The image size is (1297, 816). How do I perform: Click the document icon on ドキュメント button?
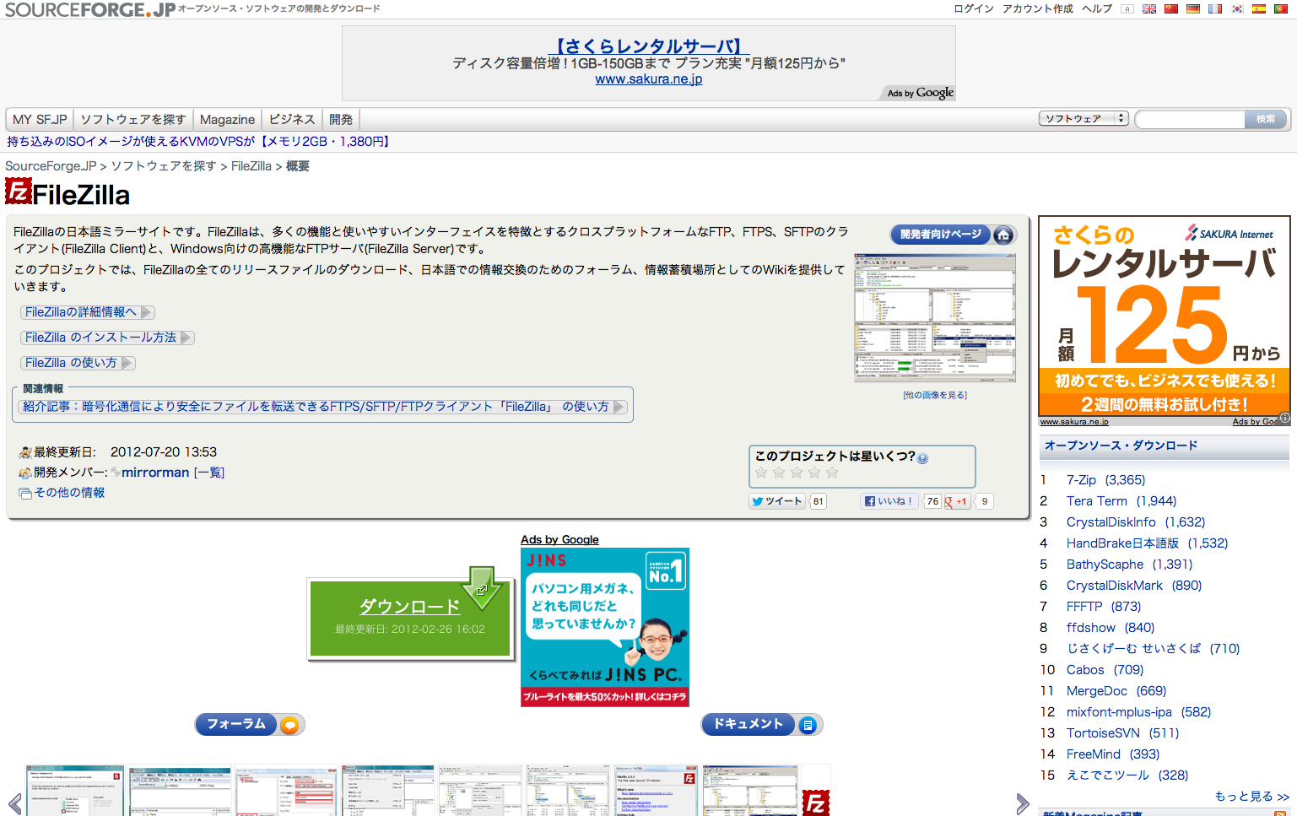click(x=808, y=725)
